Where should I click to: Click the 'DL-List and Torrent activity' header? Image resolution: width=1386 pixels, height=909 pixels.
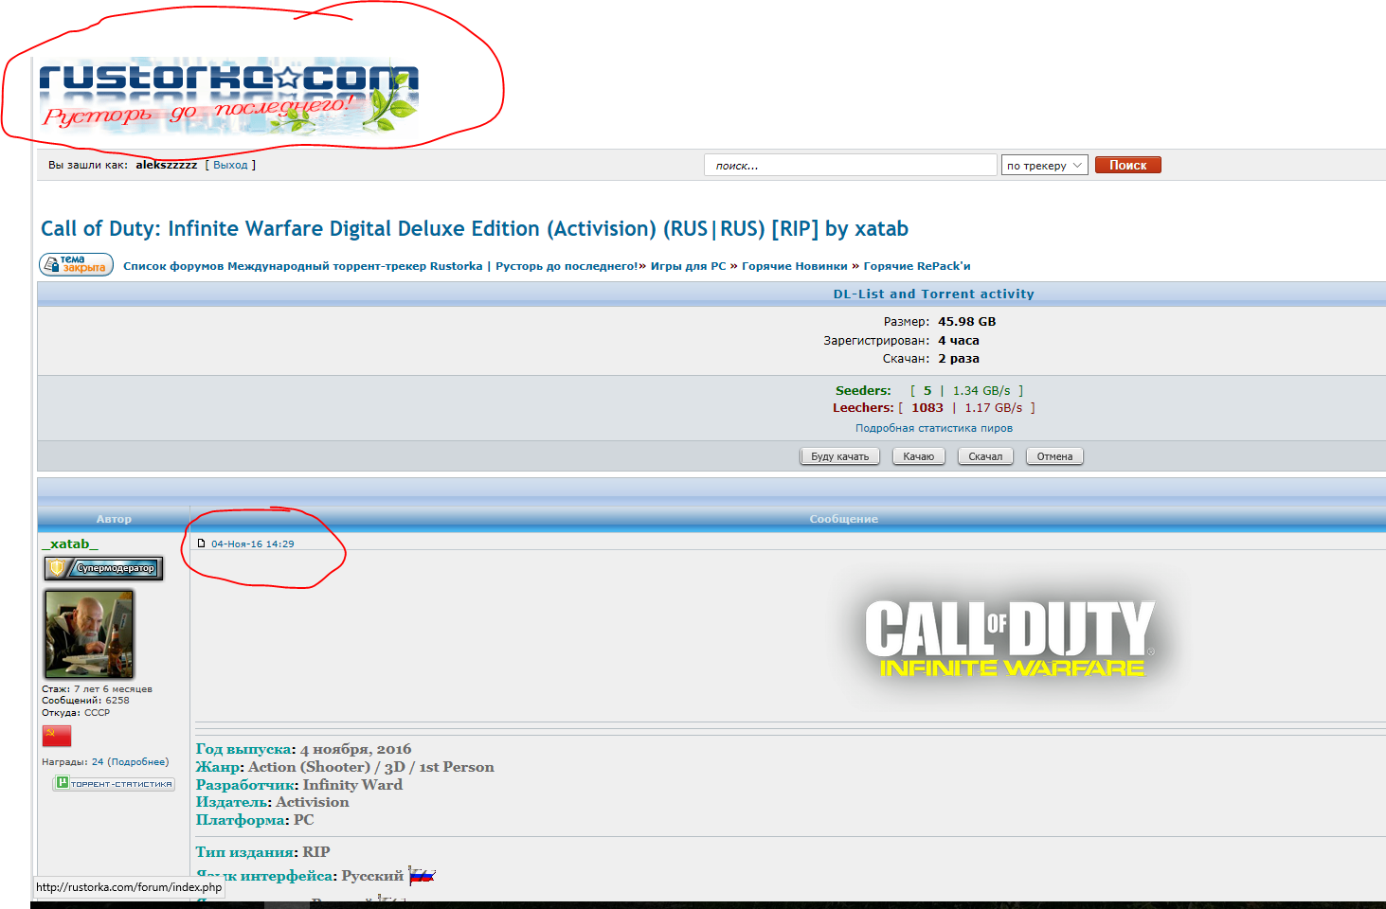pyautogui.click(x=933, y=294)
